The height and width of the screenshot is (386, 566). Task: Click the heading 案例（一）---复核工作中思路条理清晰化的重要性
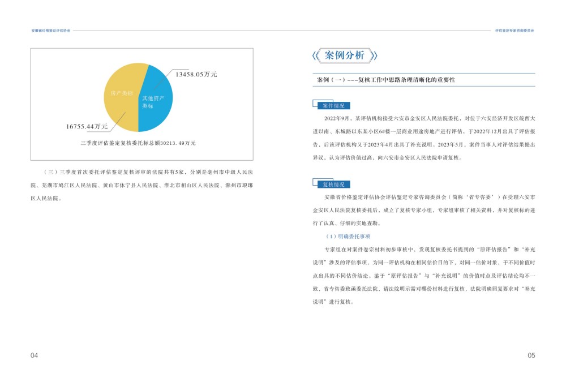(x=386, y=80)
